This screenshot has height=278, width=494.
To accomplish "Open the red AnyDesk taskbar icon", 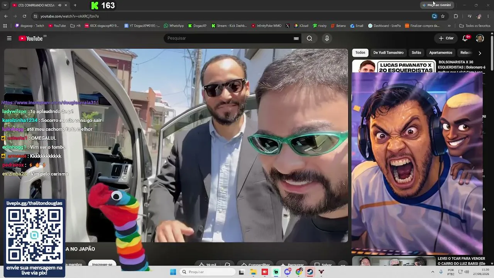I will (x=264, y=272).
